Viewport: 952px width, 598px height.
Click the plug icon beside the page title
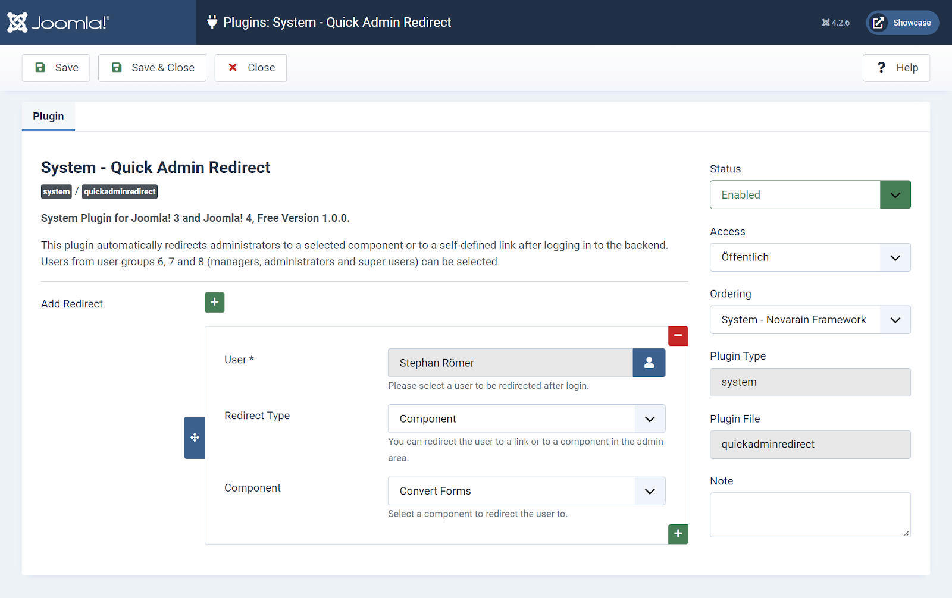click(212, 22)
